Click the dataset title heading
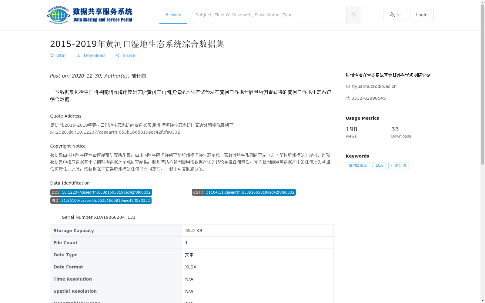Screen dimensions: 485x303 (x=137, y=44)
